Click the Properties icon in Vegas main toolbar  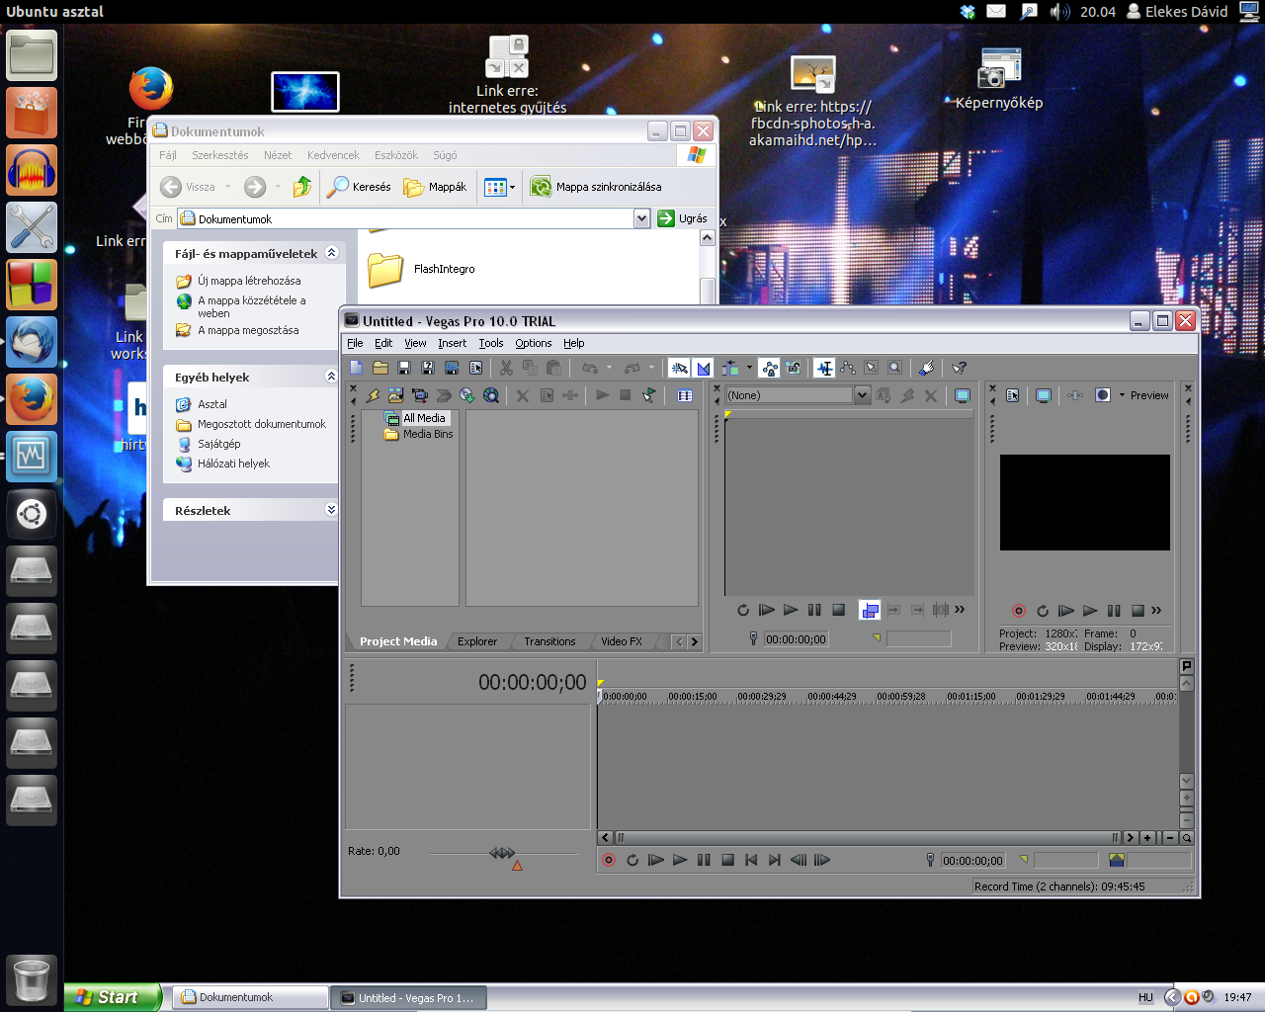(475, 368)
